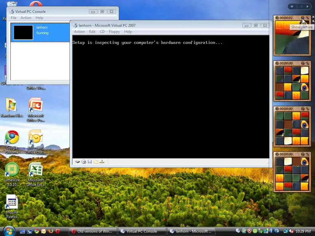Click the previous gadgets page arrow in sidebar

pos(301,6)
